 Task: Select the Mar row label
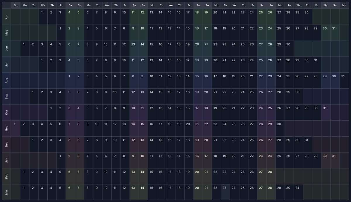6,192
